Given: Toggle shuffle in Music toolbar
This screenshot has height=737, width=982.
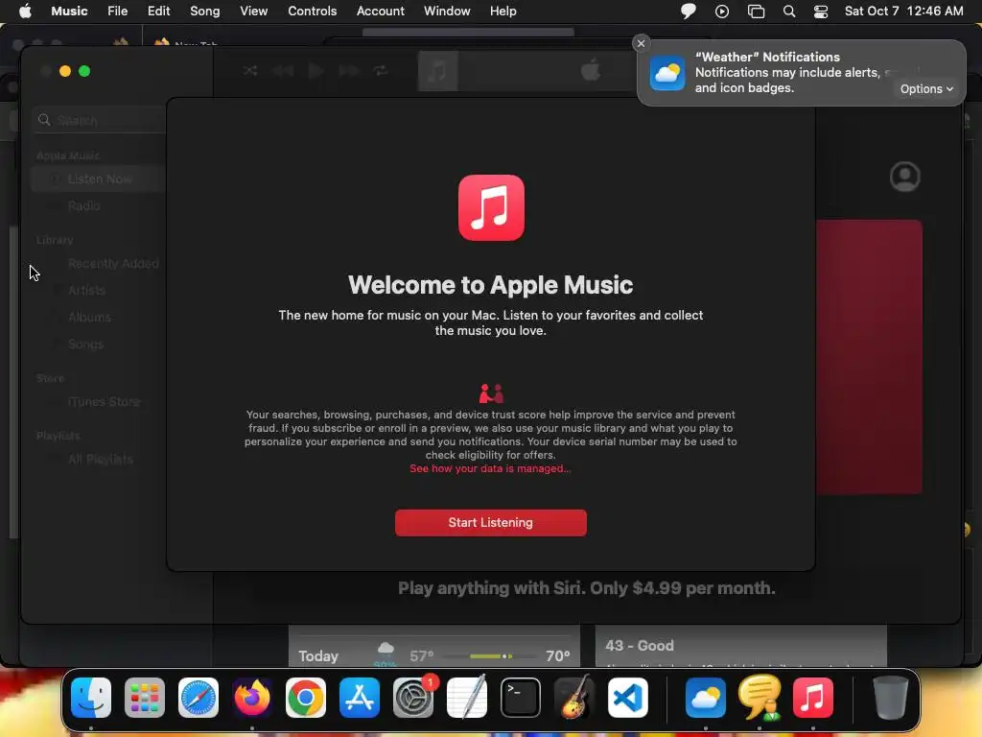Looking at the screenshot, I should (250, 70).
